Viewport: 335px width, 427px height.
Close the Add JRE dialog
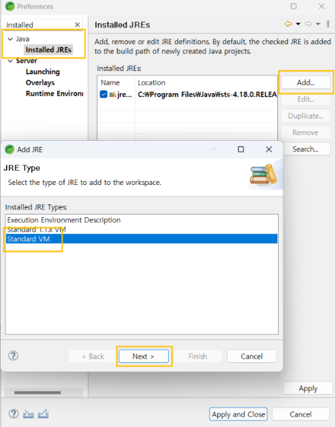click(x=269, y=149)
